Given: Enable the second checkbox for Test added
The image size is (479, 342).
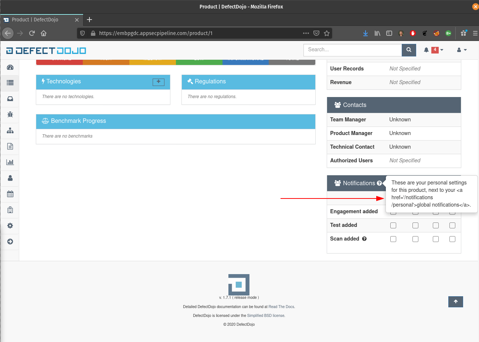Looking at the screenshot, I should (415, 225).
